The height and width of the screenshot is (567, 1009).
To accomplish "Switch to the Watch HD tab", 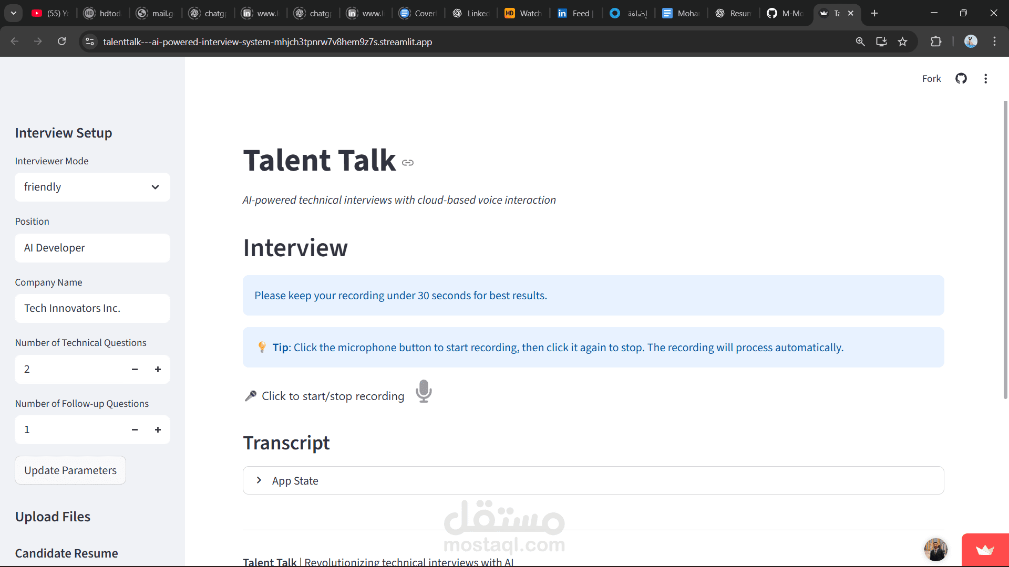I will pyautogui.click(x=523, y=13).
